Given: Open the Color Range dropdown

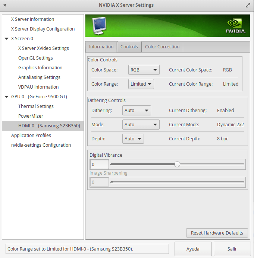Looking at the screenshot, I should [x=141, y=84].
